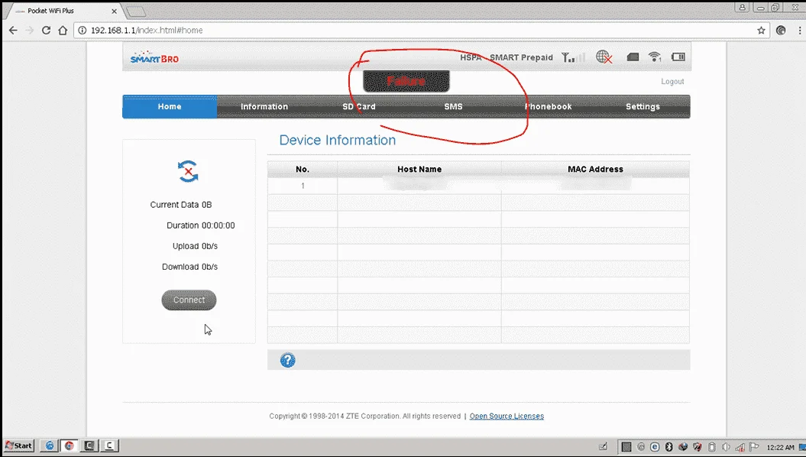Click the Upload 0b/s text
806x457 pixels.
195,246
